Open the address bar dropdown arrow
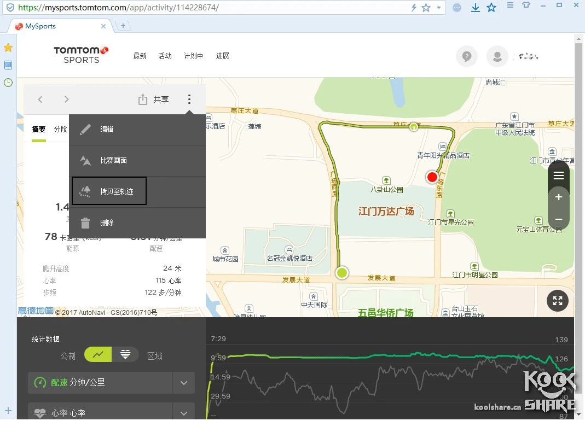This screenshot has width=585, height=421. 439,8
